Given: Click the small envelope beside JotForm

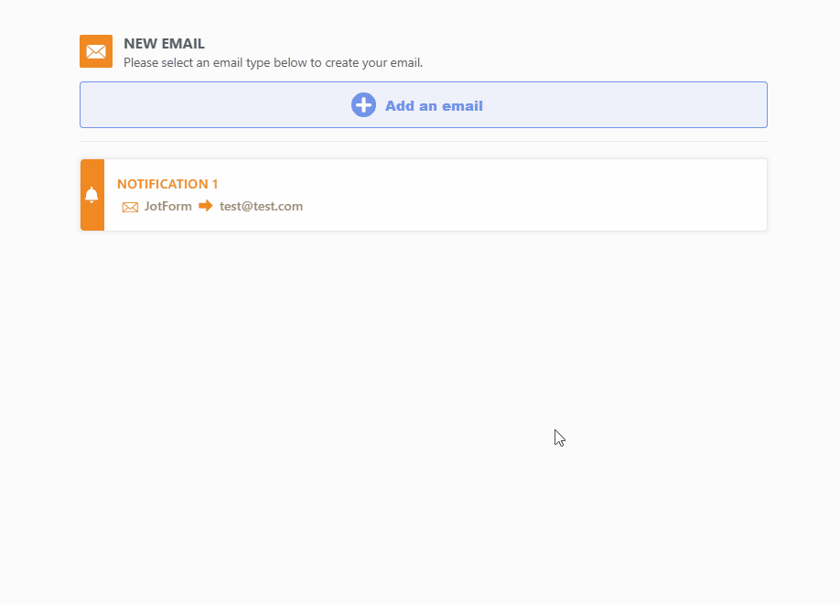Looking at the screenshot, I should pos(130,206).
